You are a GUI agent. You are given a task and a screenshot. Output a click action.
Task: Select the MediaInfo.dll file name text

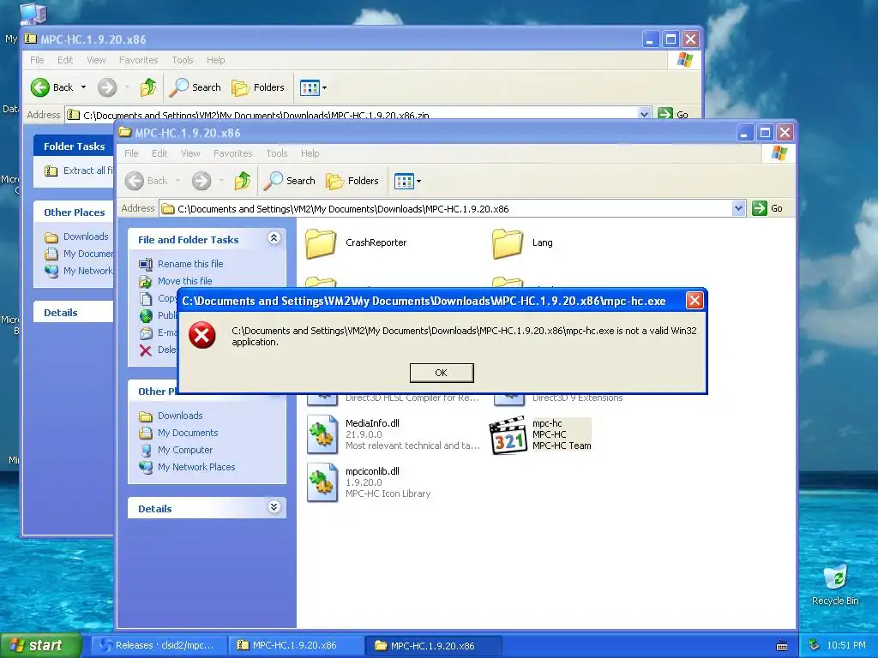(x=372, y=423)
